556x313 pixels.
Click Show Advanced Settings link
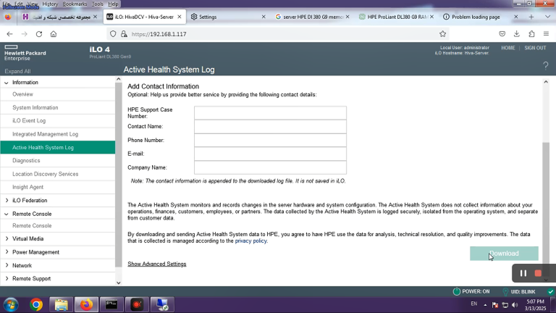pyautogui.click(x=156, y=264)
